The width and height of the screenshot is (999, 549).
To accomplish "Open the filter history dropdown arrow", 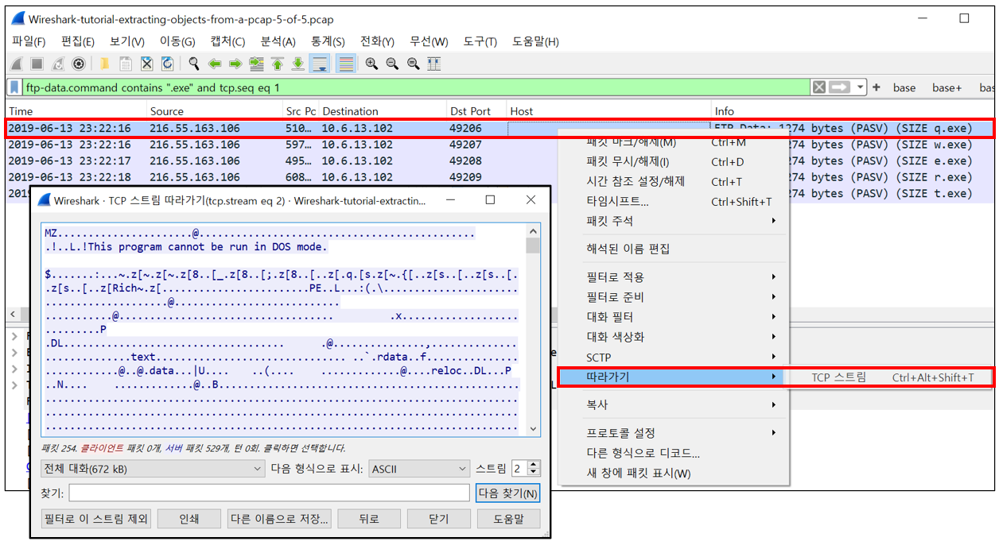I will pos(860,87).
